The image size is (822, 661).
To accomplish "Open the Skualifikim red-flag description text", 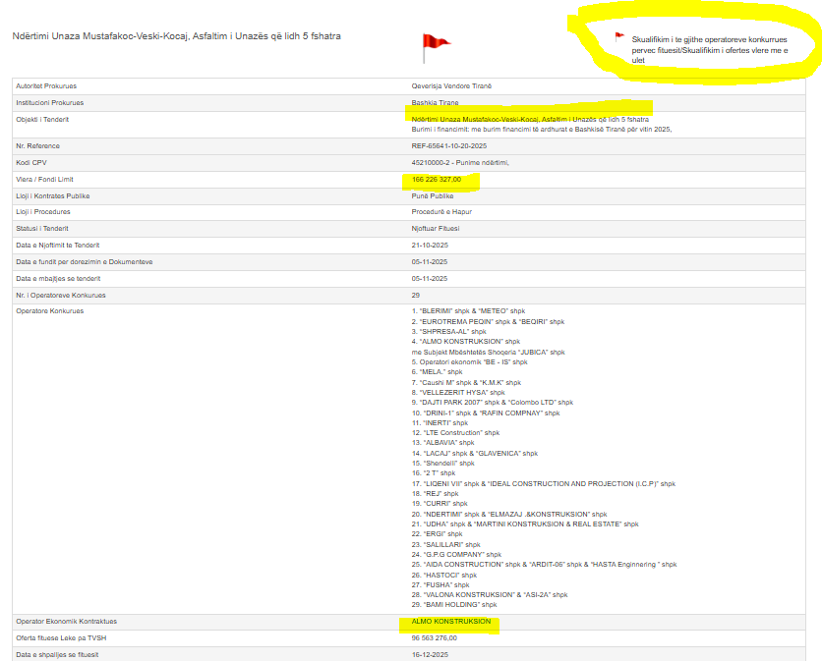I will coord(709,49).
